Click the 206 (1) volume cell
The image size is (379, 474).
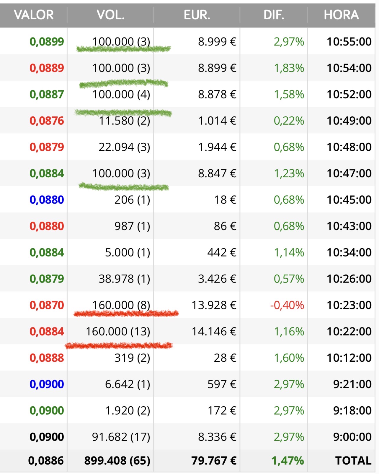click(133, 200)
